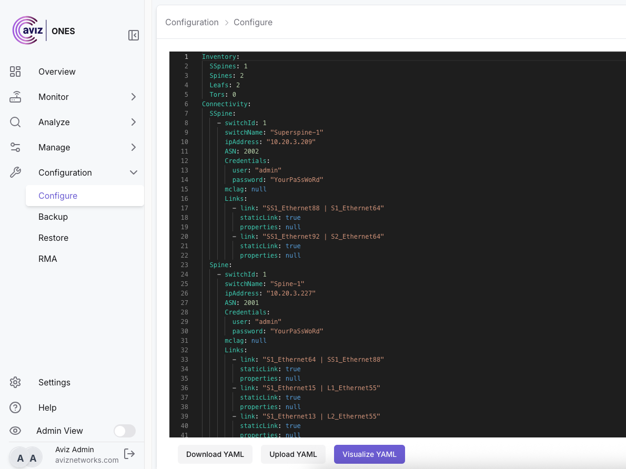Click the ASN 2001 value

point(251,302)
